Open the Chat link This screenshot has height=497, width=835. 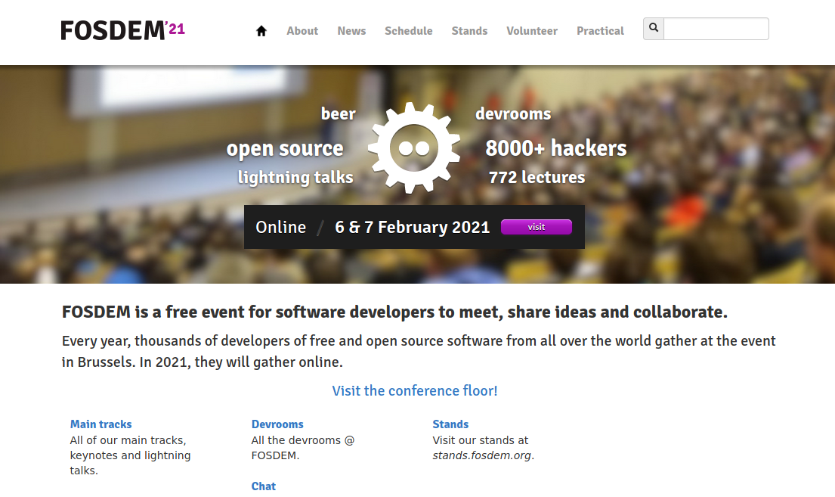(264, 486)
